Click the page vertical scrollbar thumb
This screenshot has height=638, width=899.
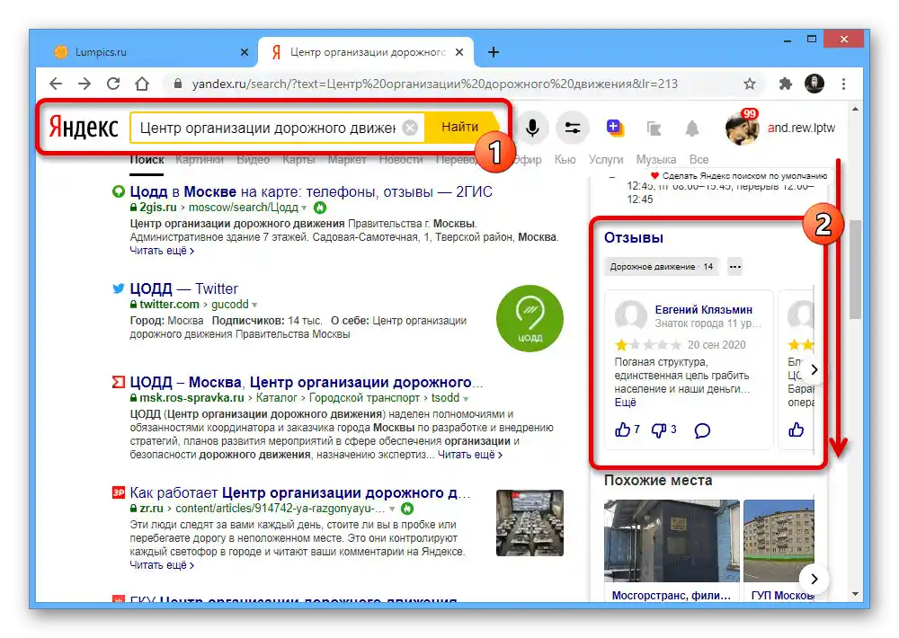click(855, 270)
